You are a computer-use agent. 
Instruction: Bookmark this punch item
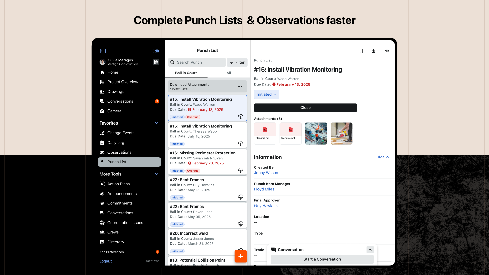click(x=361, y=51)
